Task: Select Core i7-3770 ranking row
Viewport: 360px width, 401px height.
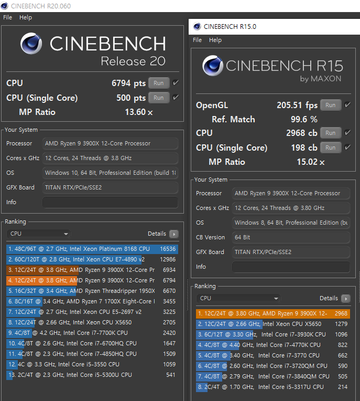Action: 273,355
